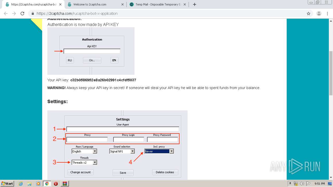Select the 2captcha rucaptcha-bot tab
The image size is (333, 187).
[33, 4]
